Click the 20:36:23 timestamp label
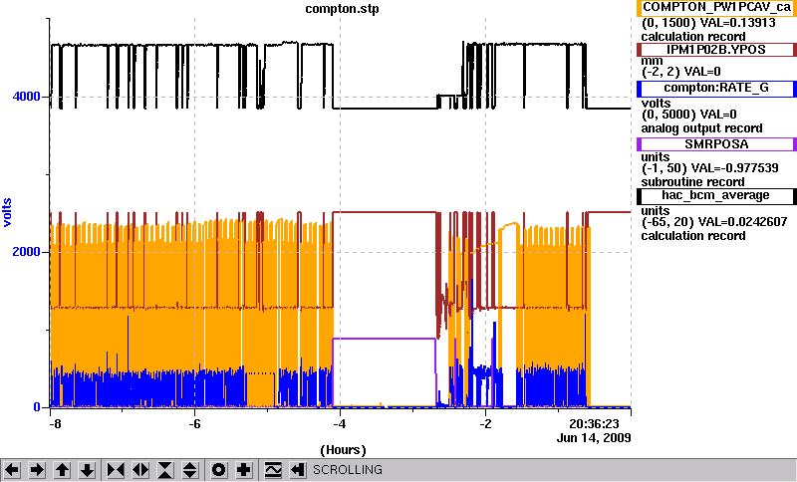Screen dimensions: 797x482 (594, 424)
